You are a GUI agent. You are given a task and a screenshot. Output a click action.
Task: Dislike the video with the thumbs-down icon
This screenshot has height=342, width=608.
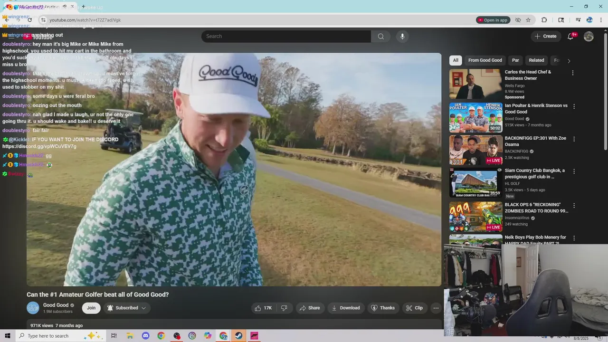[284, 308]
